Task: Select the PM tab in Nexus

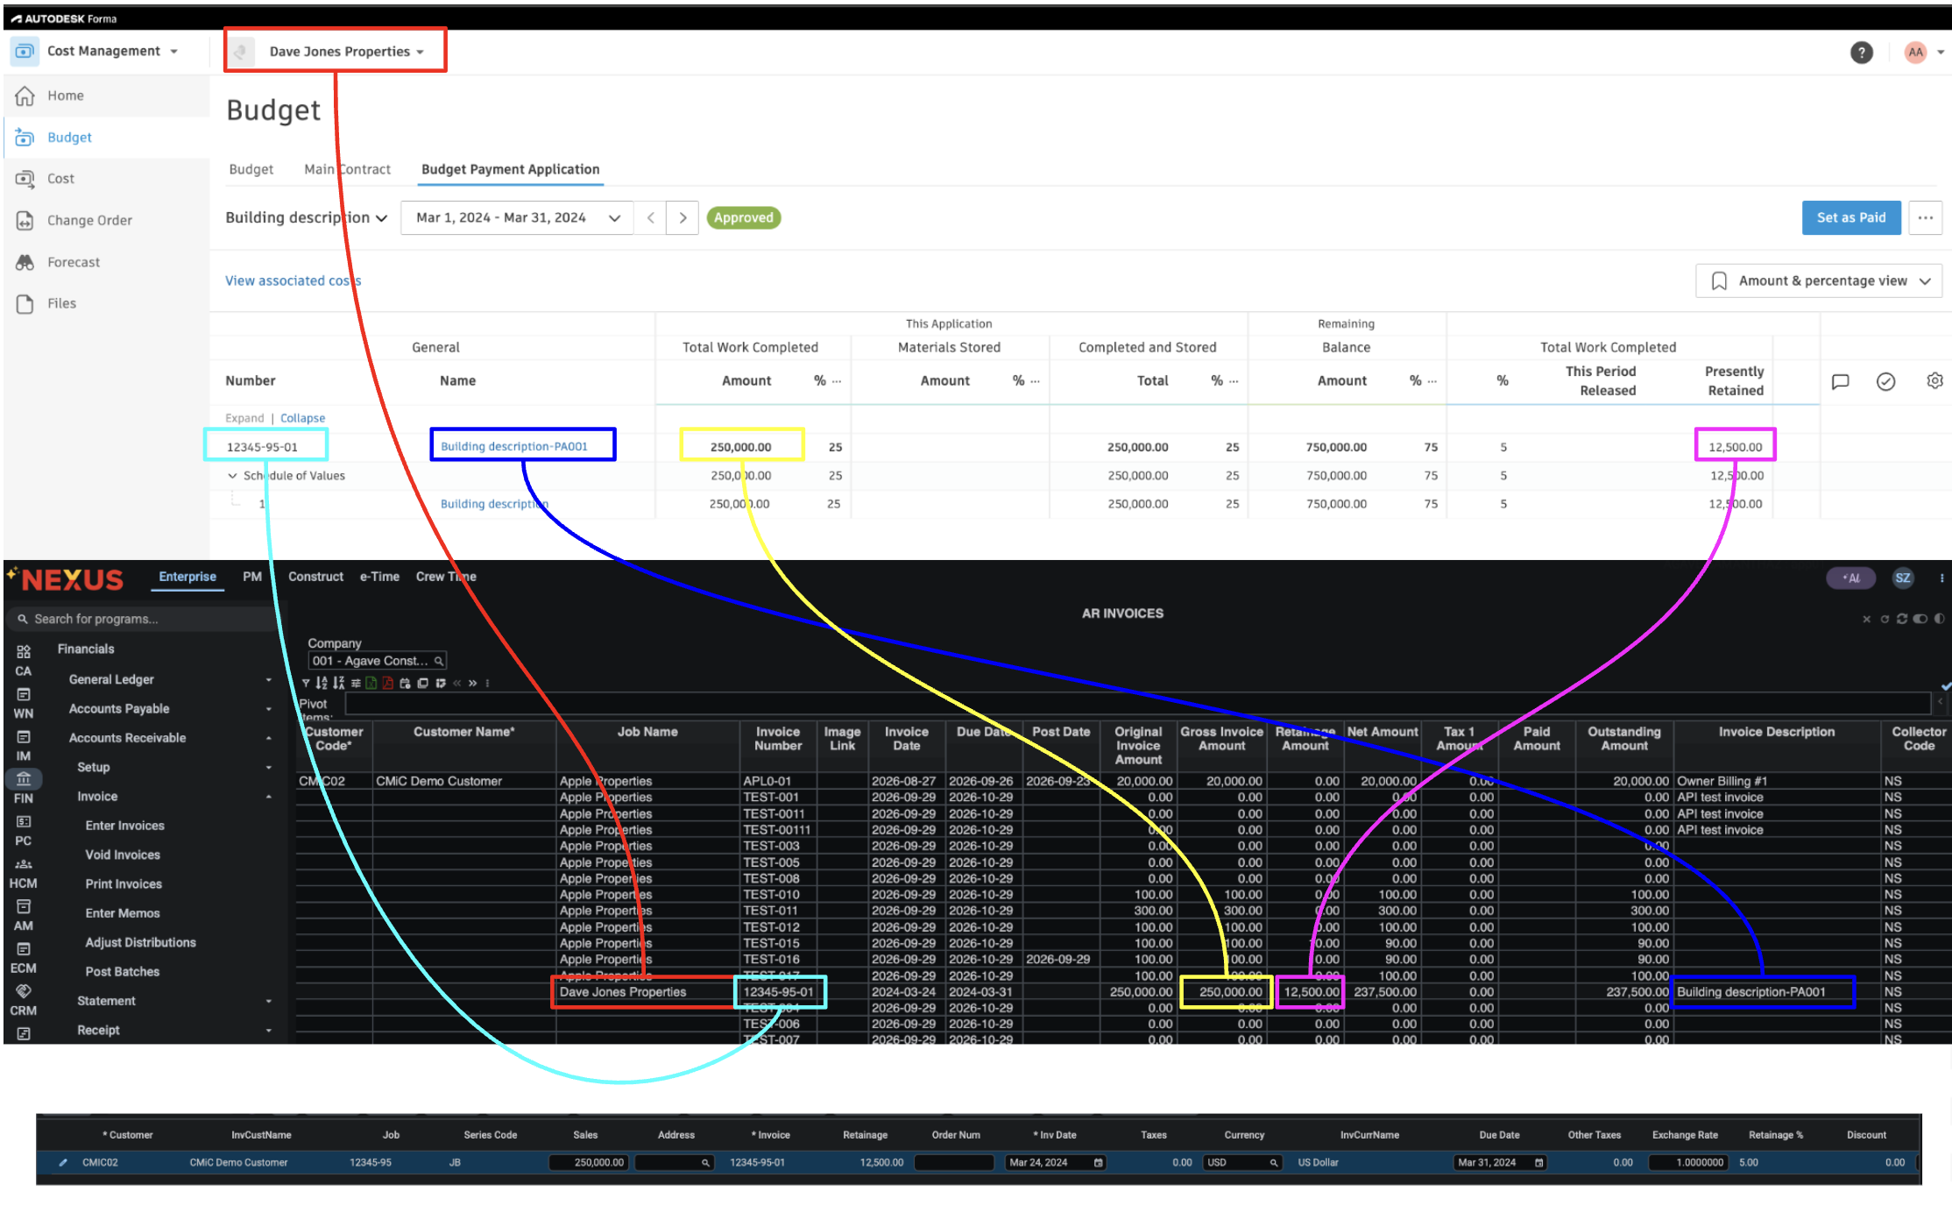Action: point(252,577)
